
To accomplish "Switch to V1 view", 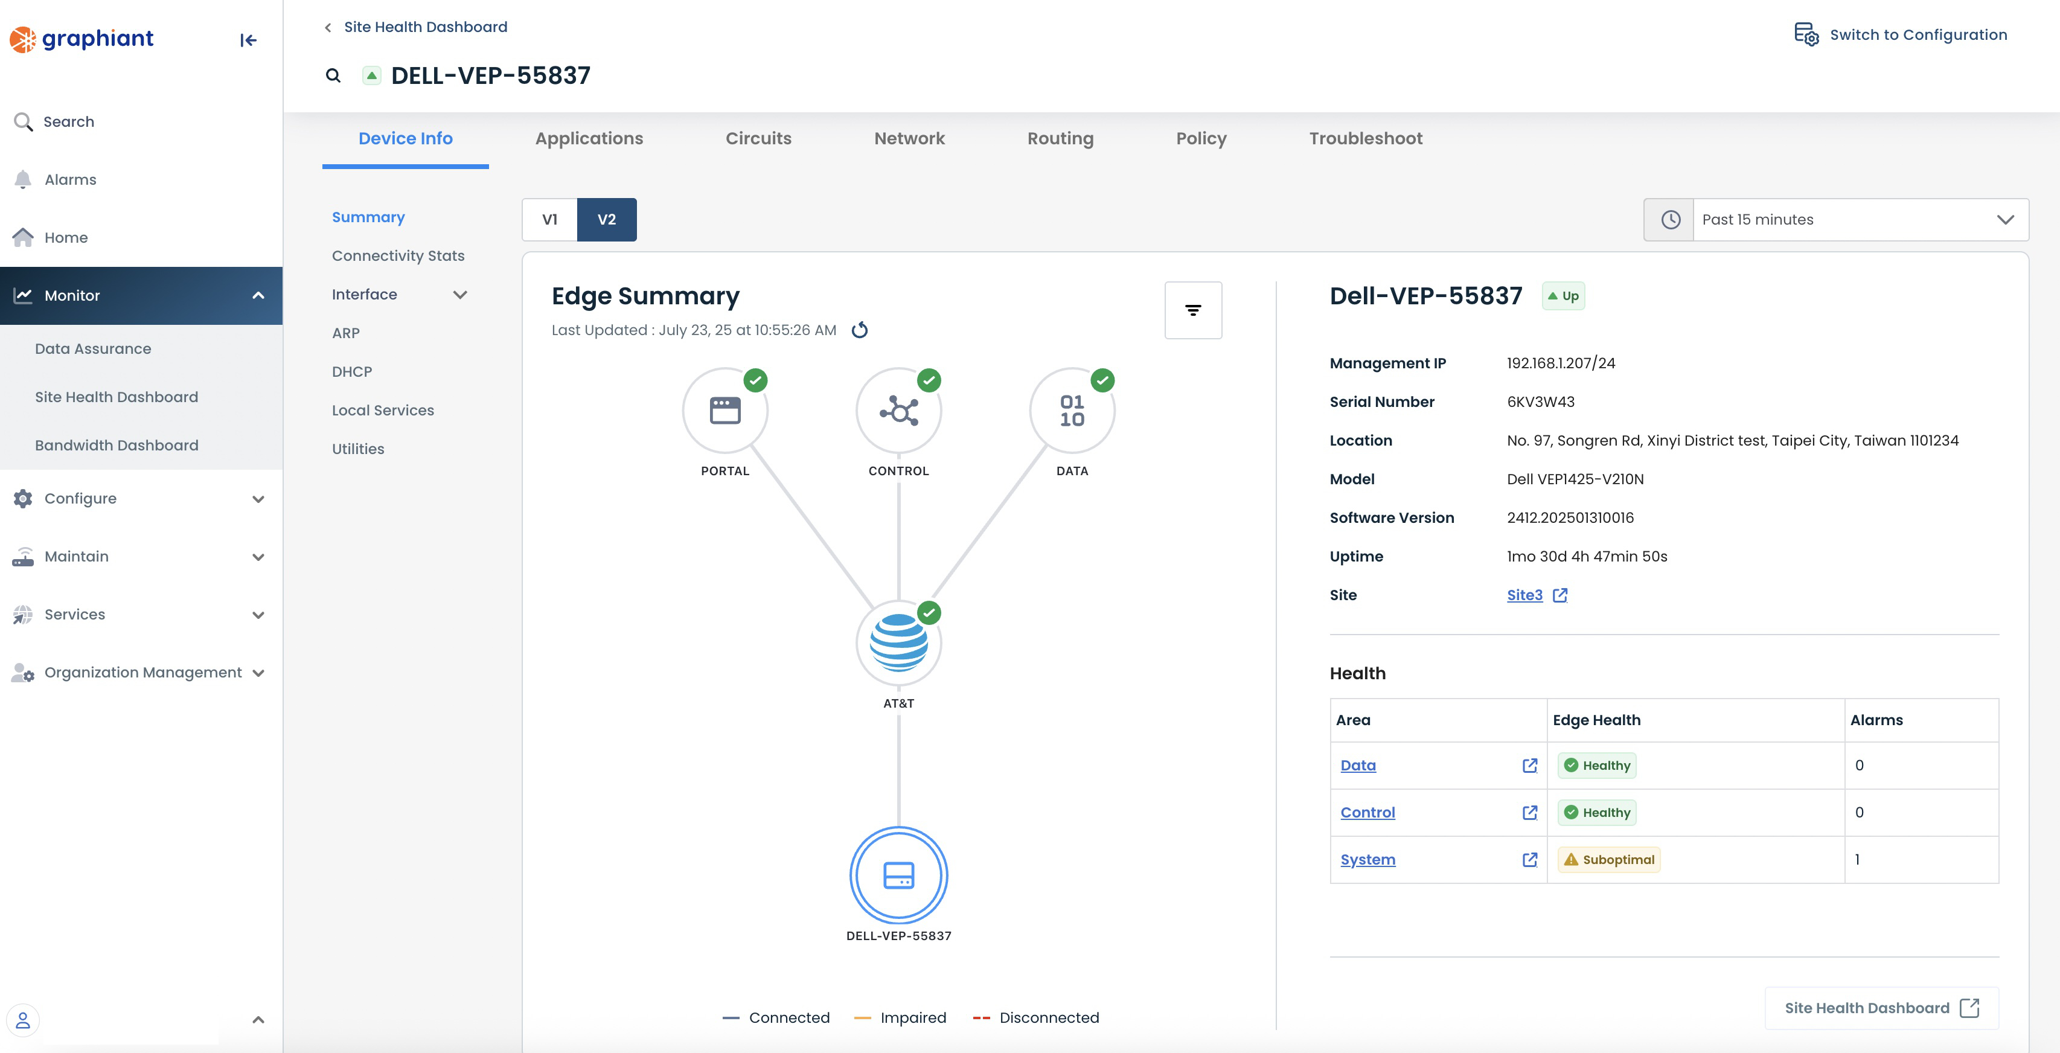I will click(550, 220).
